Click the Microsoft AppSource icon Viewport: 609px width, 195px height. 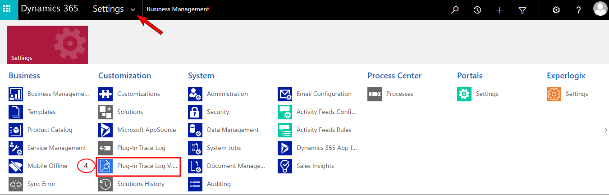[105, 130]
